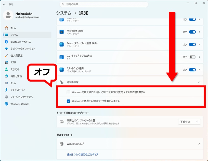The width and height of the screenshot is (208, 161).
Task: Click the Windows Update sidebar icon
Action: 6,104
